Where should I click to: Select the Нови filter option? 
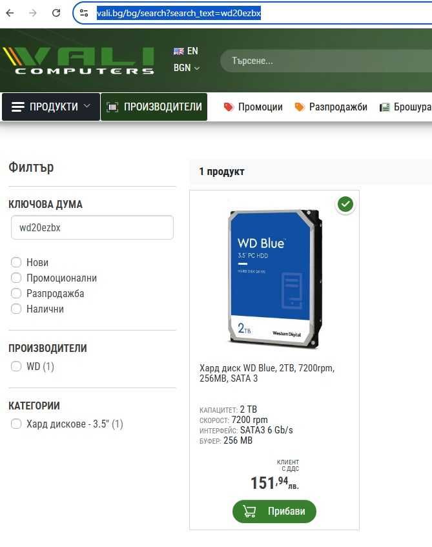(16, 262)
